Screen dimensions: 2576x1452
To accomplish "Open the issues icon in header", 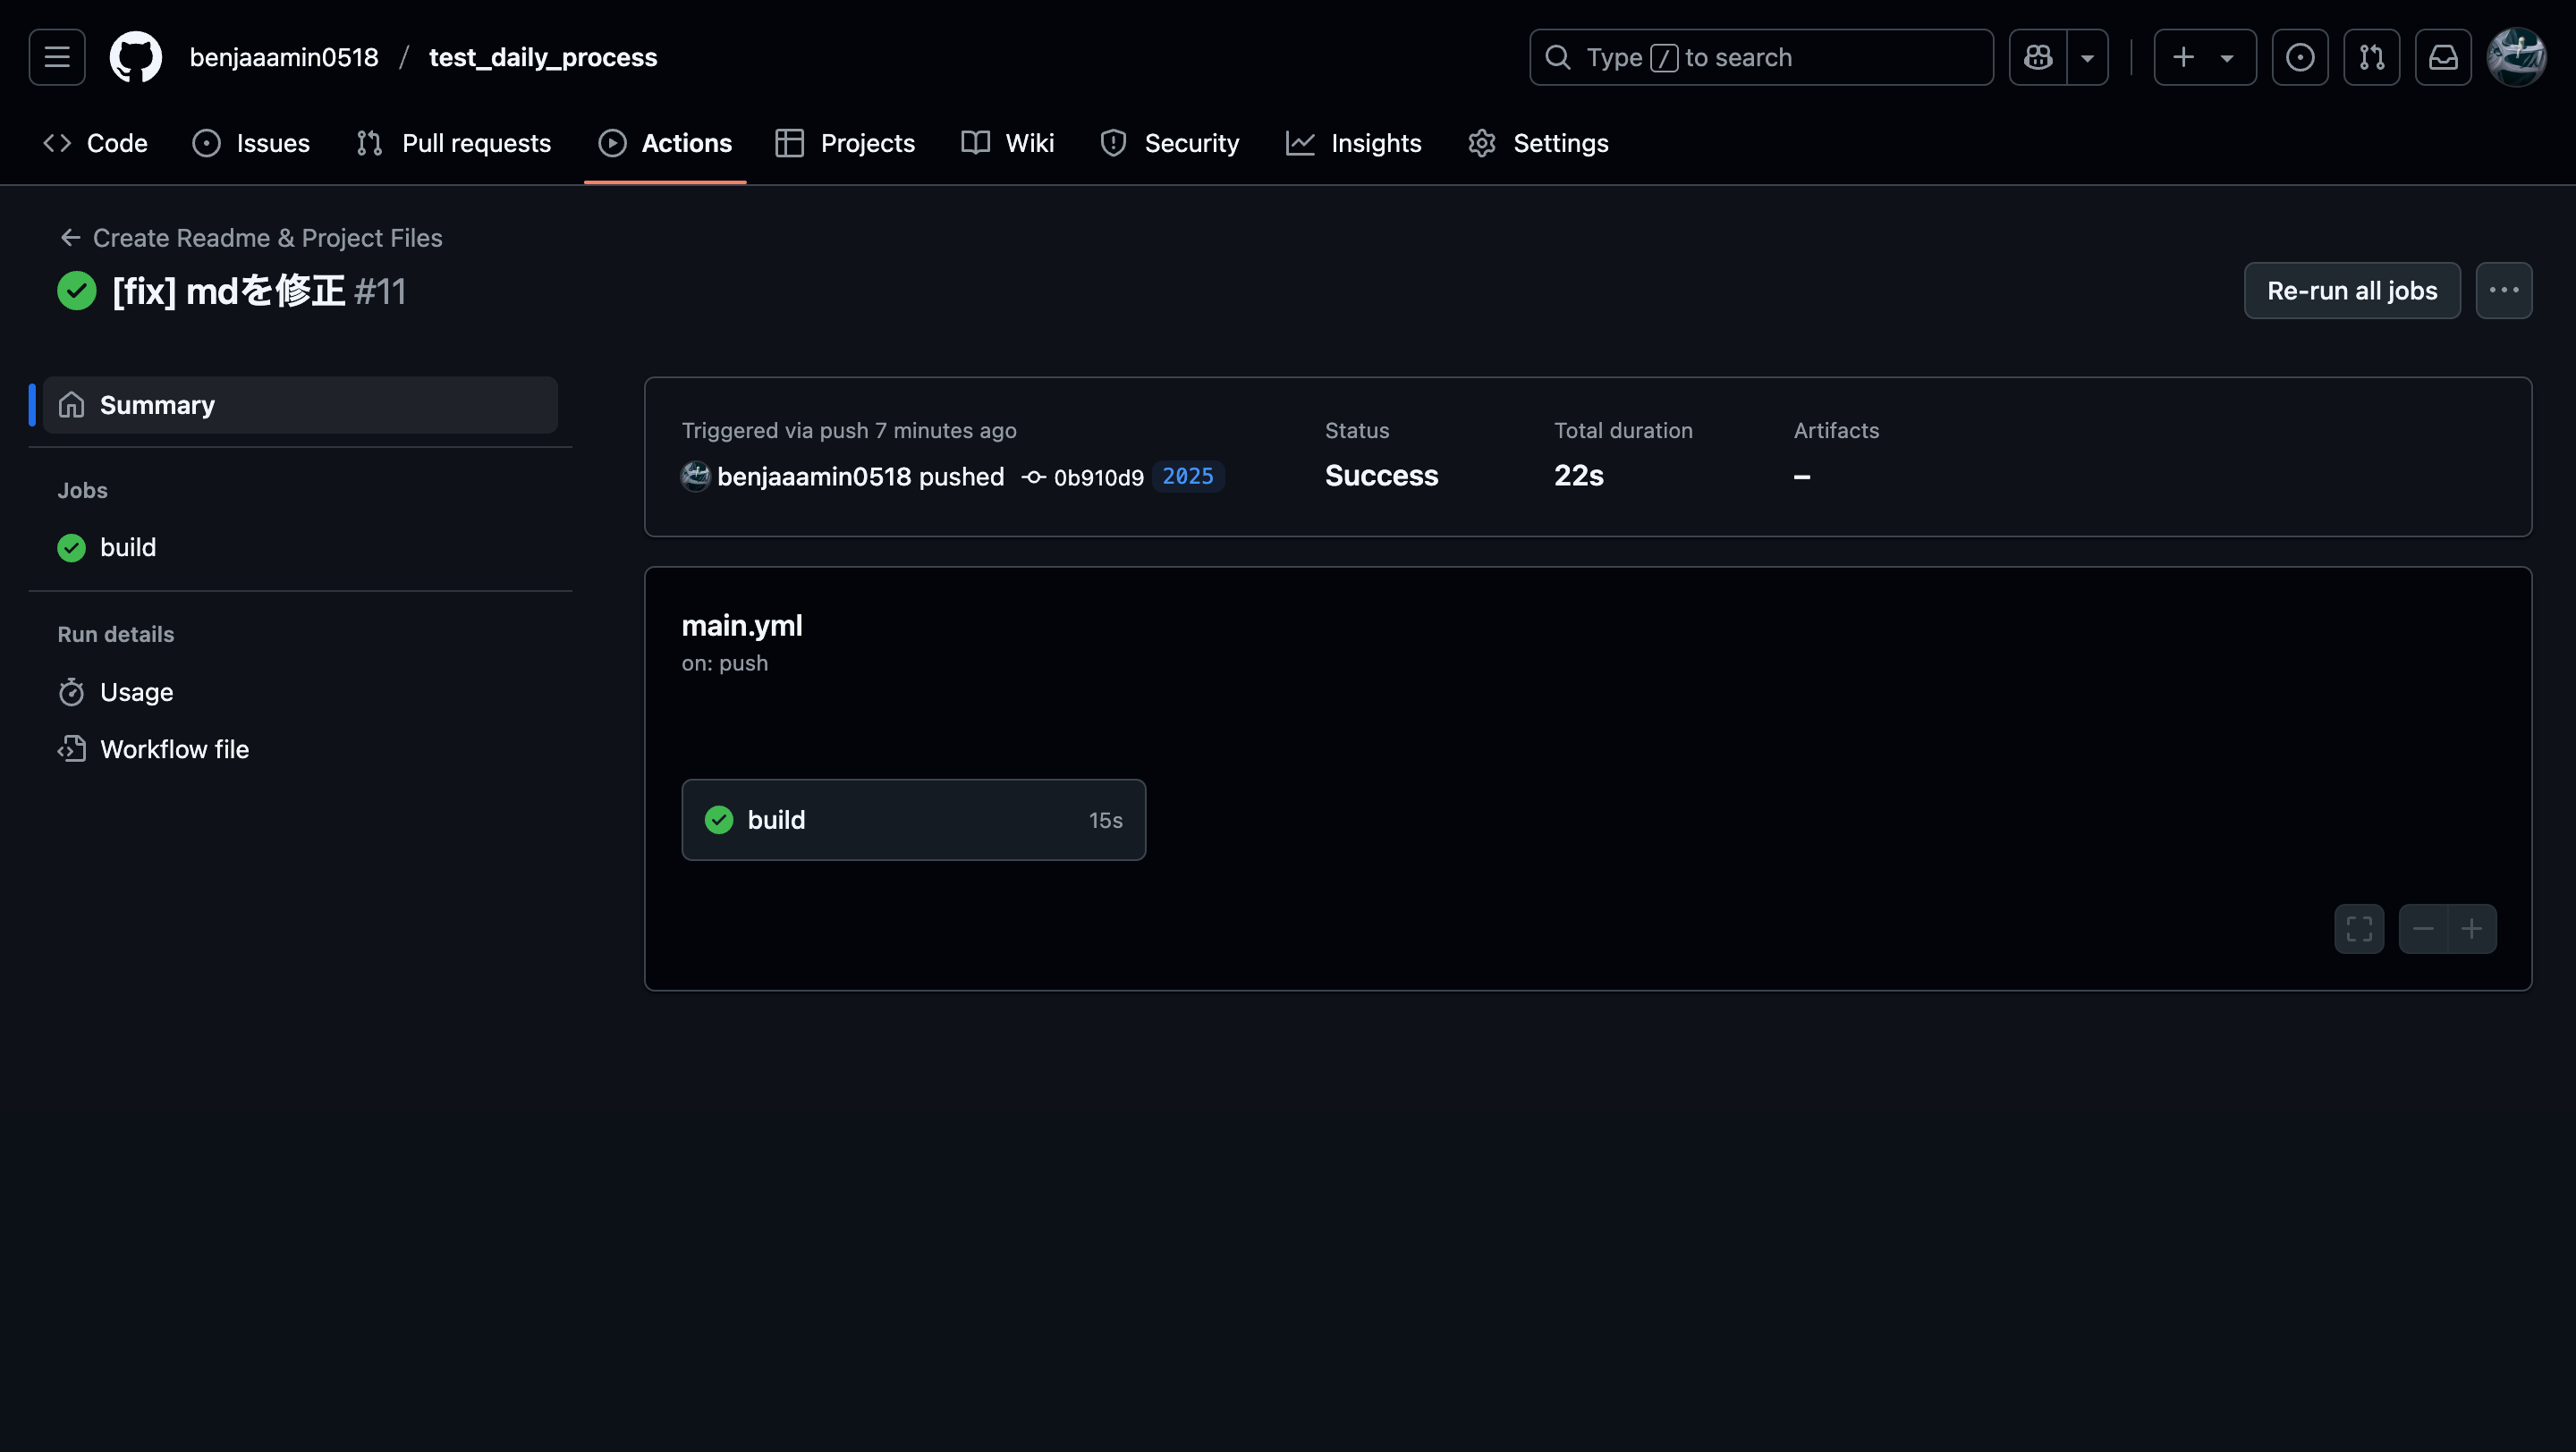I will (2299, 57).
